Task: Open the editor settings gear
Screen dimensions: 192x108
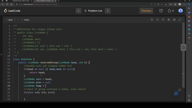Action: [x=174, y=19]
